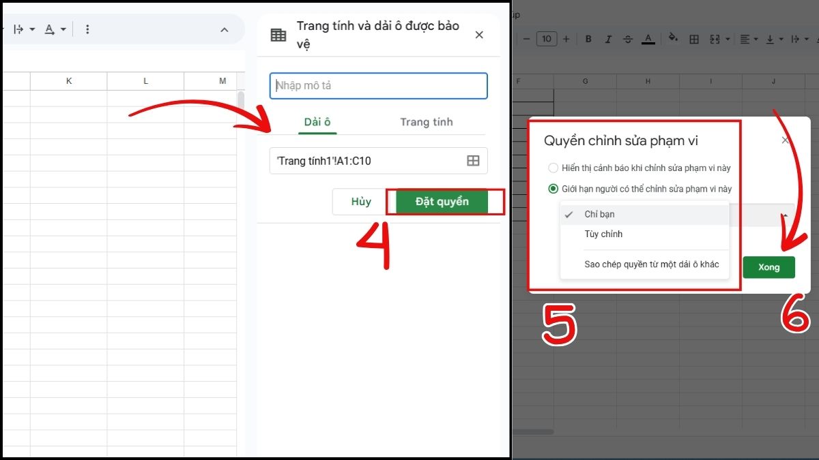Image resolution: width=819 pixels, height=460 pixels.
Task: Click the 'Xong' button
Action: [768, 267]
